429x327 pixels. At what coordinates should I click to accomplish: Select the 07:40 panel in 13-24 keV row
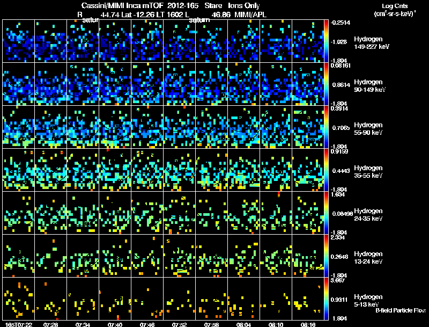pos(115,256)
